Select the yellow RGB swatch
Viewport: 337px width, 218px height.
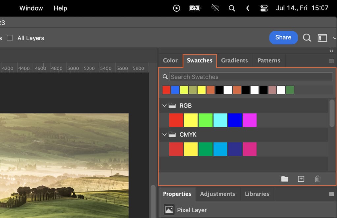click(x=191, y=120)
